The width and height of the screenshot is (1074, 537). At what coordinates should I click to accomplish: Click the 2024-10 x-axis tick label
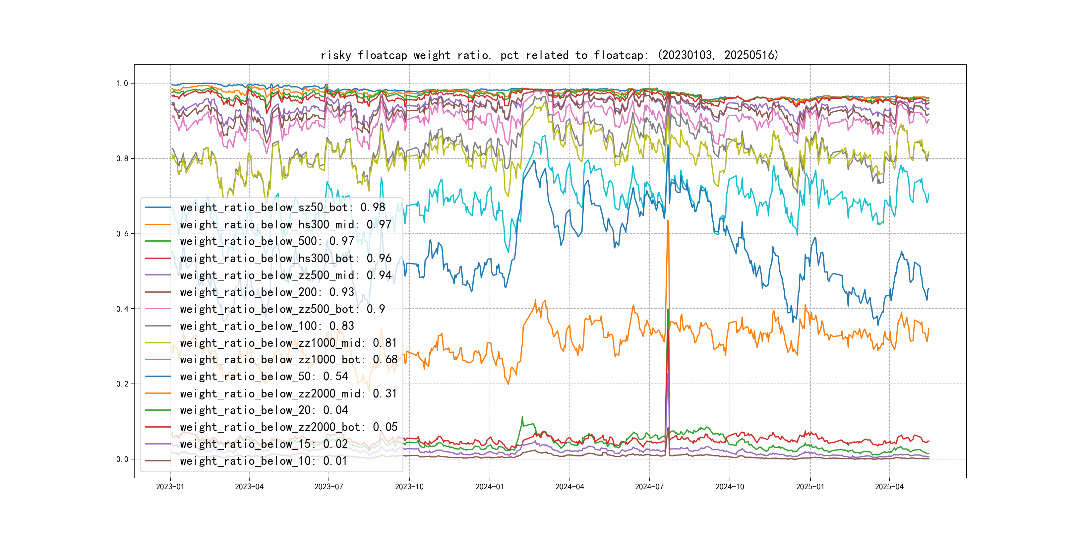click(729, 487)
